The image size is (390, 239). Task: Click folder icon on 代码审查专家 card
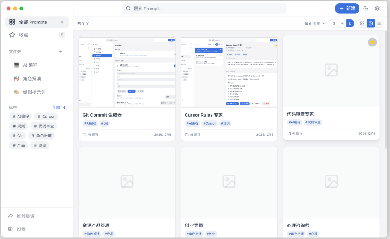point(289,134)
